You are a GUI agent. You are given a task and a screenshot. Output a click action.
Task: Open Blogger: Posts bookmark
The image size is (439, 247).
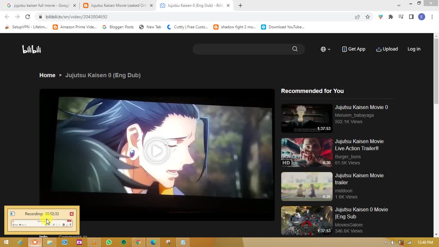point(118,27)
